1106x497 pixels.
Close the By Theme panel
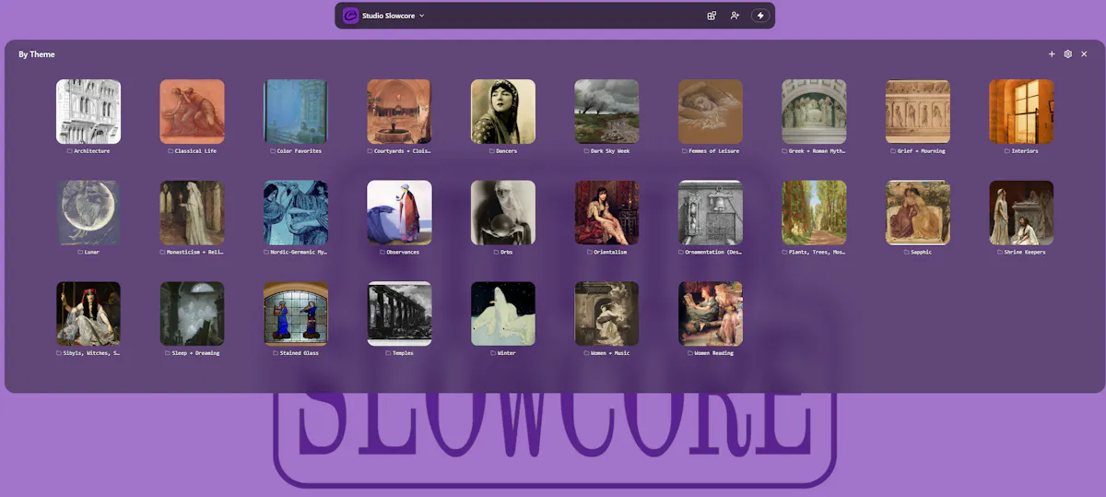(x=1084, y=54)
